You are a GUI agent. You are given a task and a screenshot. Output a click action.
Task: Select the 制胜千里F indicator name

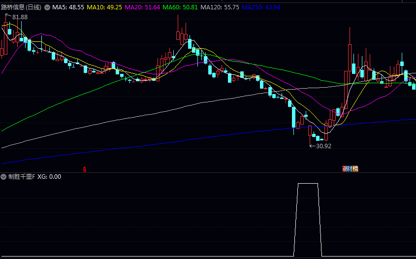tap(22, 177)
